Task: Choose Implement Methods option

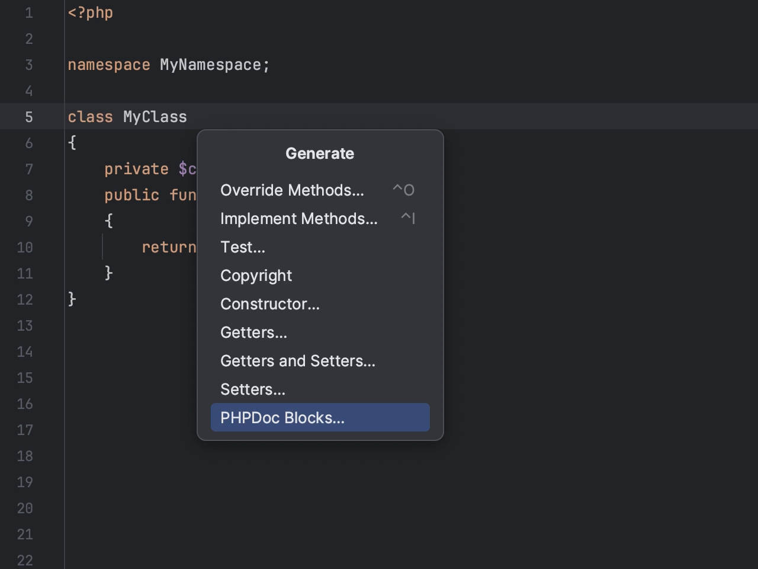Action: pos(298,218)
